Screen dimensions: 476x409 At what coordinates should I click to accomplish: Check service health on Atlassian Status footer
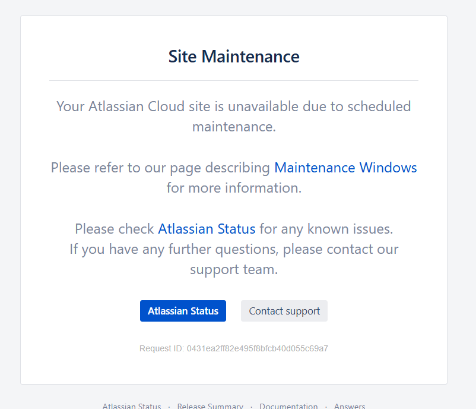click(131, 405)
